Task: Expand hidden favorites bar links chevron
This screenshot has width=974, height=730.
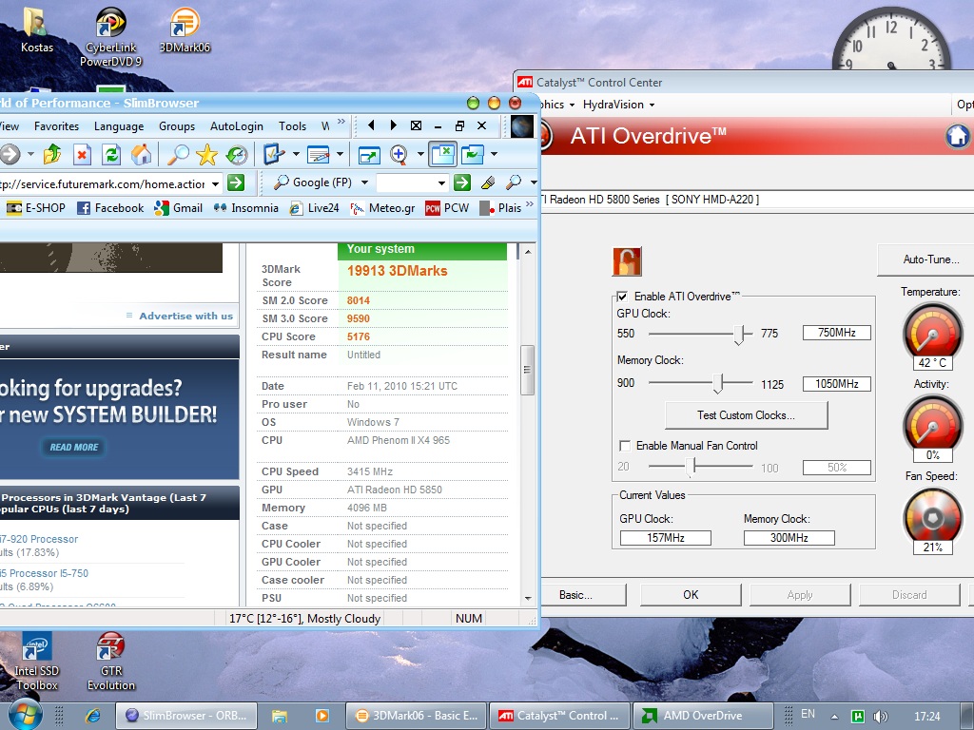Action: (529, 203)
